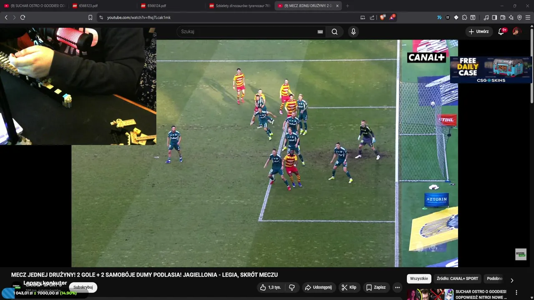Viewport: 534px width, 300px height.
Task: Show more chips with the right chevron
Action: tap(512, 280)
